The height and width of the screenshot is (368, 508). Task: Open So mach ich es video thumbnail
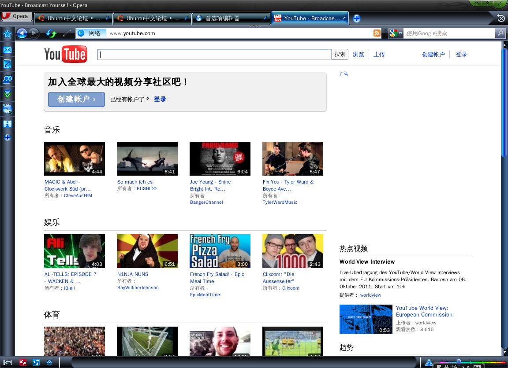click(147, 159)
